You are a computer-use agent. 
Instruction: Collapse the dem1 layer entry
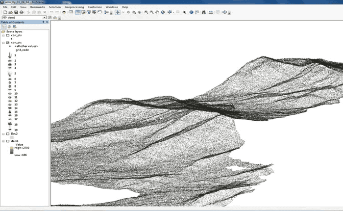[3, 141]
